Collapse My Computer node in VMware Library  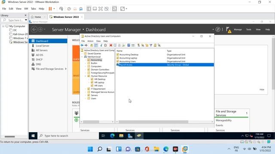pyautogui.click(x=3, y=26)
